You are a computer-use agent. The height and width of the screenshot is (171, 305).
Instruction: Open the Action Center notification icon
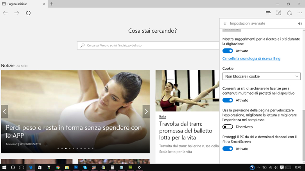tap(282, 167)
